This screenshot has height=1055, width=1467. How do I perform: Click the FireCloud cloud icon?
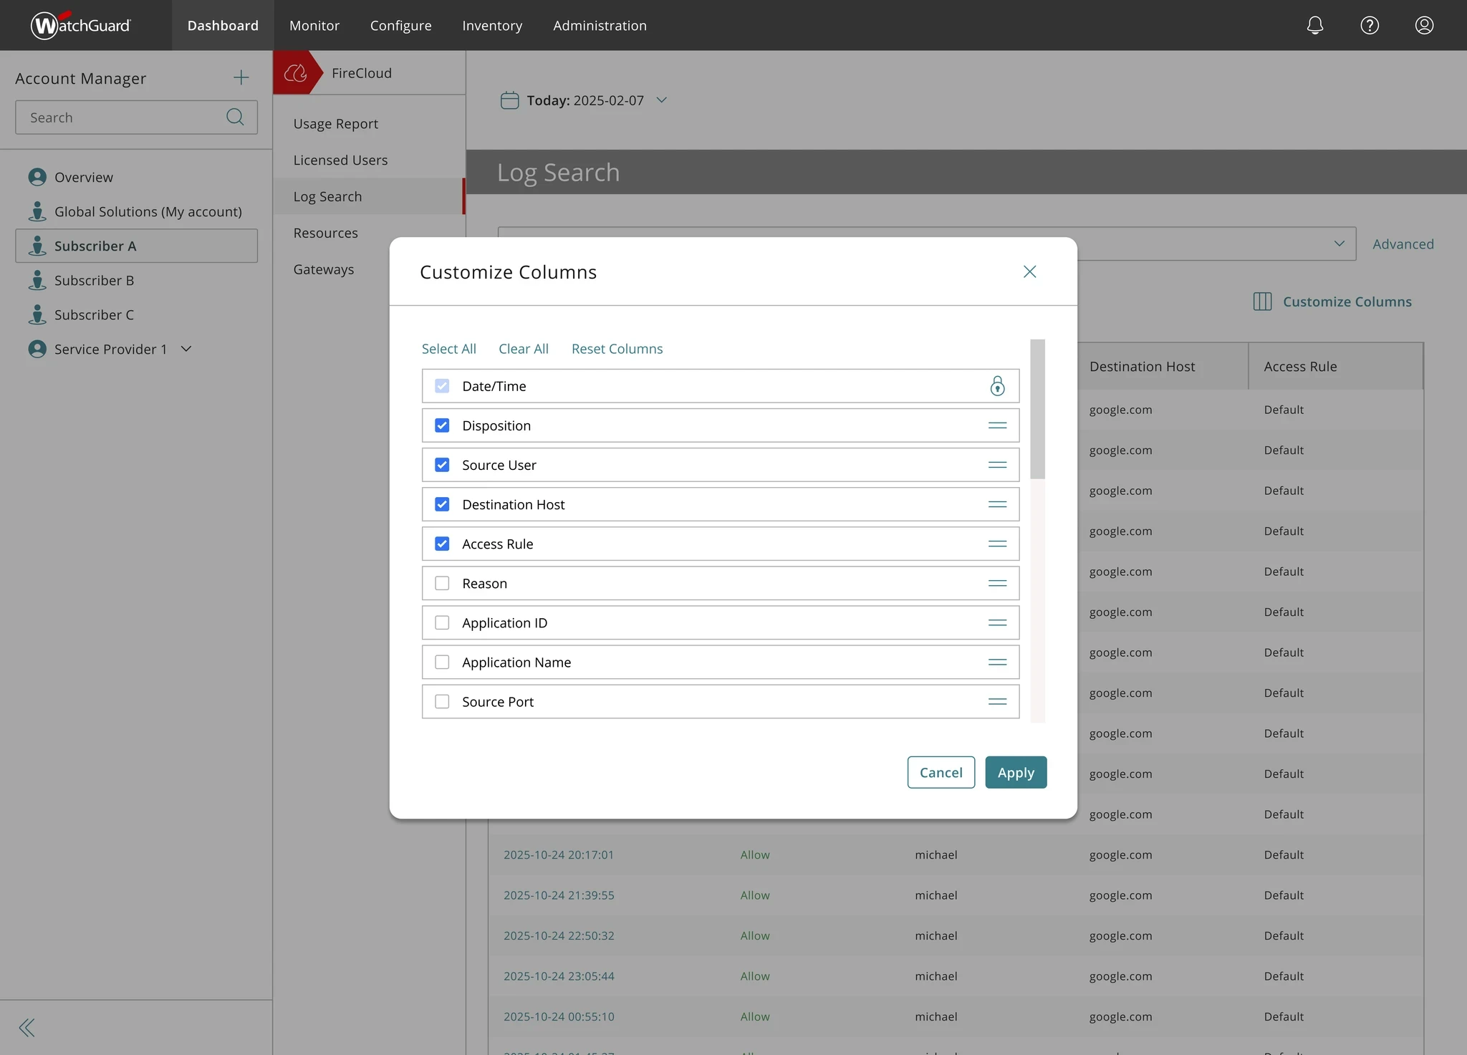[295, 72]
